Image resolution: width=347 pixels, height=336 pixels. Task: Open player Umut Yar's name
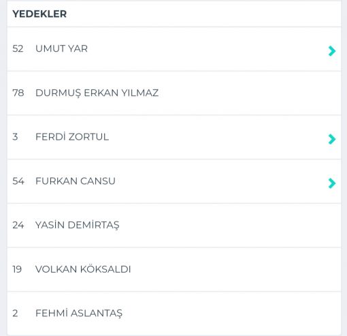61,48
